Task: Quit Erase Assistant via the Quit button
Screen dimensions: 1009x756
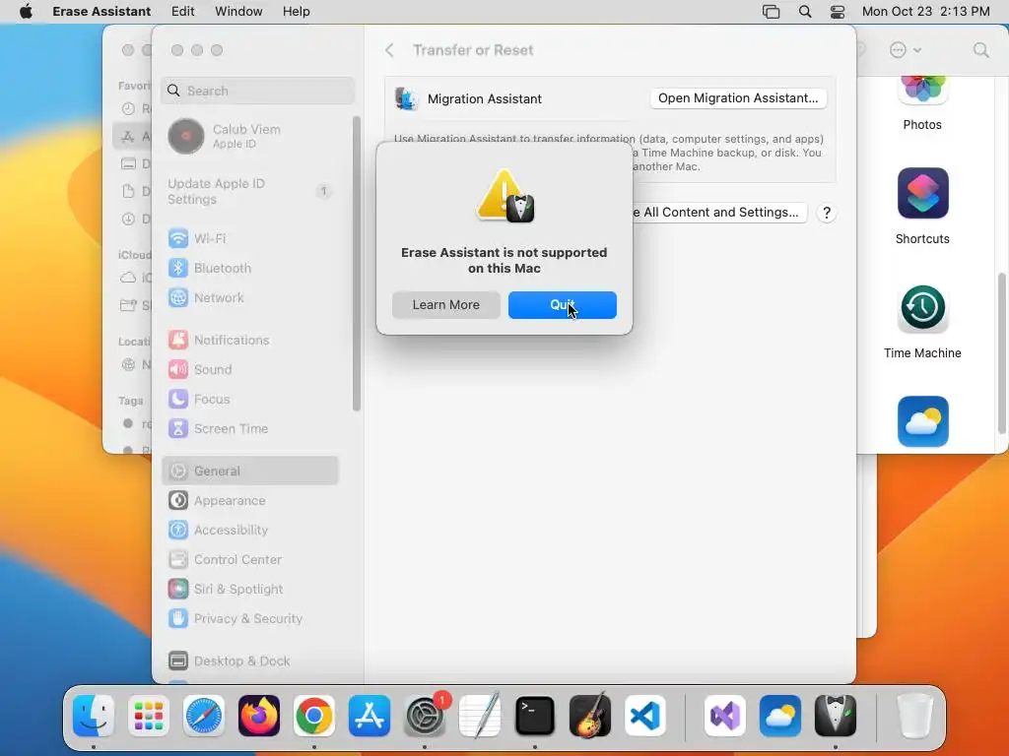Action: pyautogui.click(x=562, y=305)
